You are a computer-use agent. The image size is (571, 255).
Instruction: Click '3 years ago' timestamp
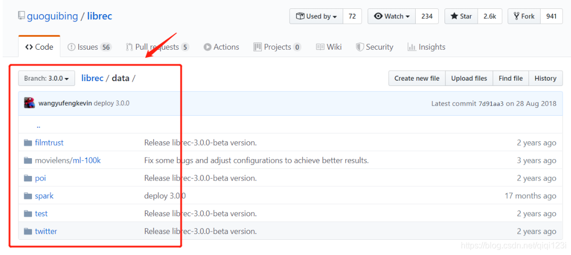pyautogui.click(x=537, y=161)
